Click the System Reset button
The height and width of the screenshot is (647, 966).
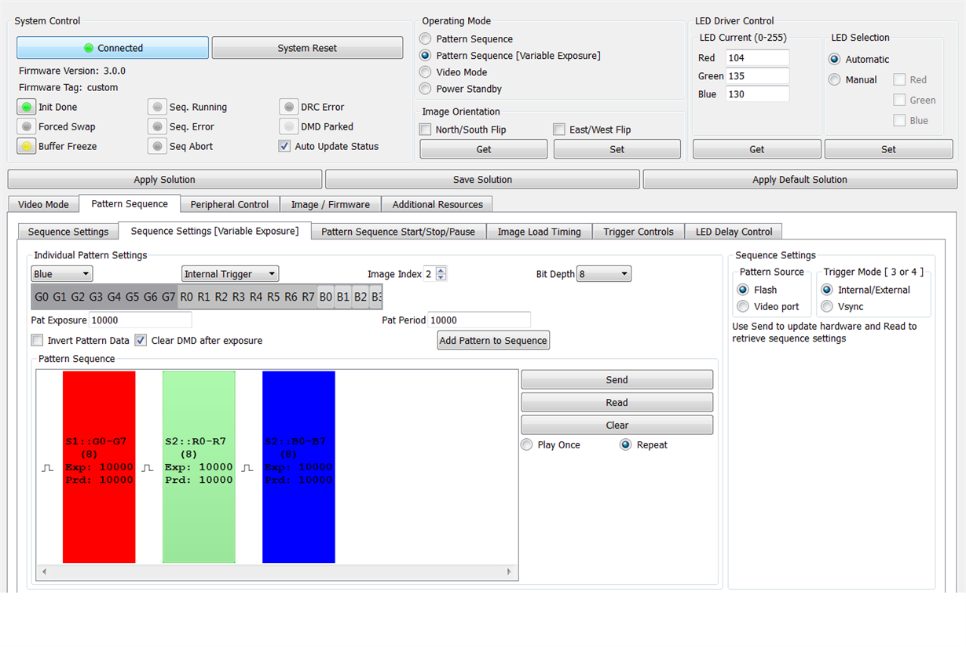[x=307, y=48]
